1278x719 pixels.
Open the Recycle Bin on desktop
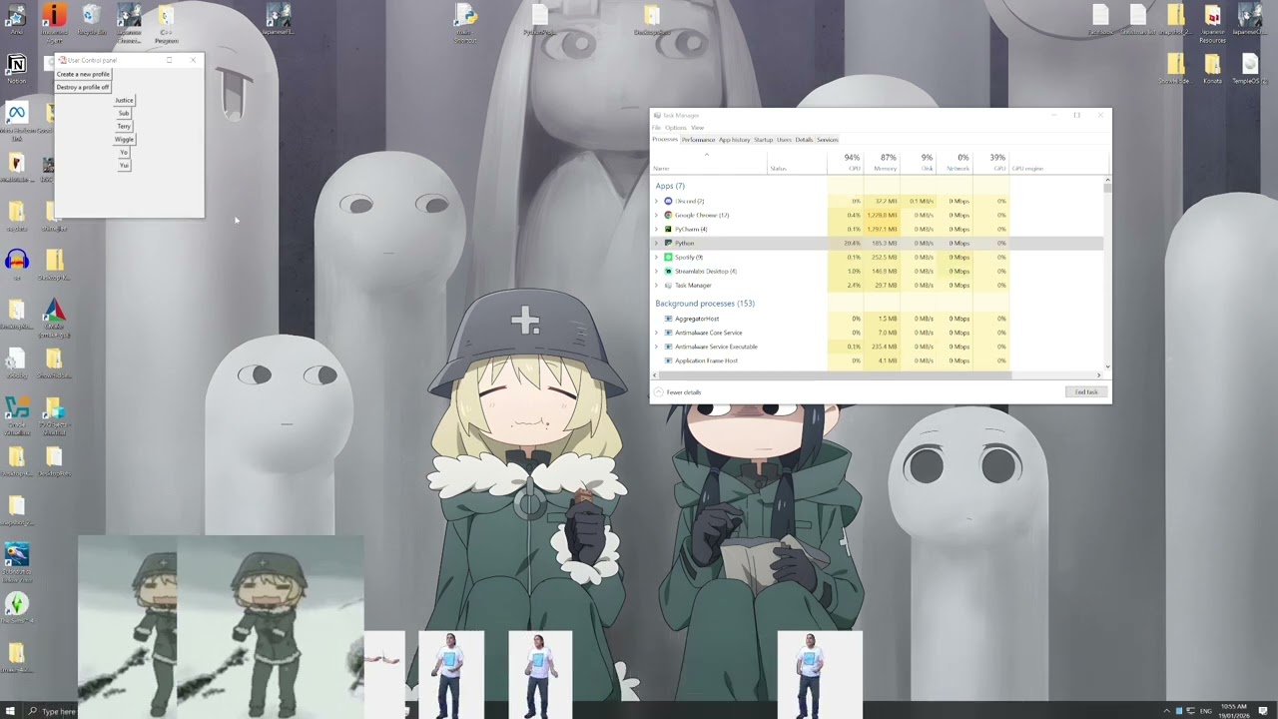click(91, 16)
